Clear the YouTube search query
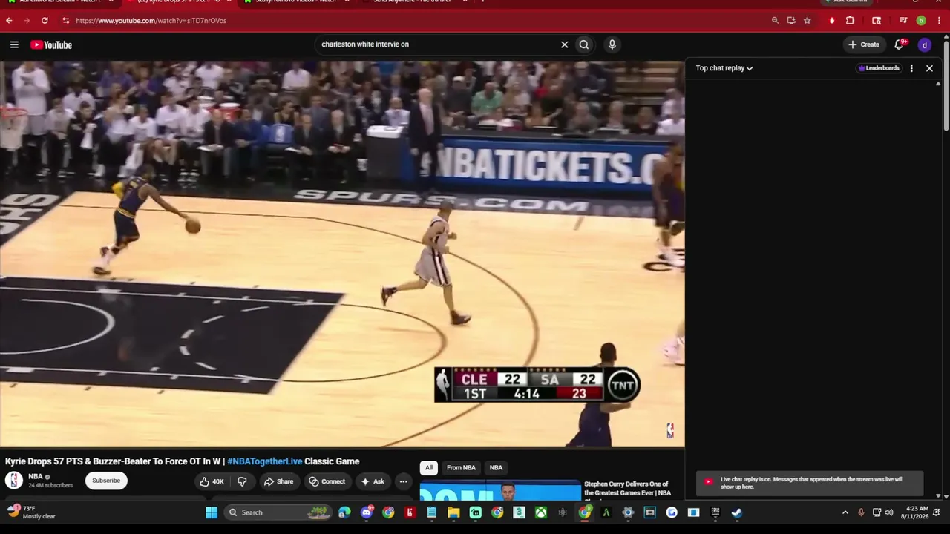 pyautogui.click(x=564, y=44)
